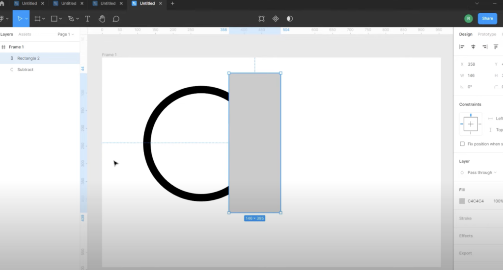Click Align horizontal centers icon
The height and width of the screenshot is (270, 503).
[473, 47]
